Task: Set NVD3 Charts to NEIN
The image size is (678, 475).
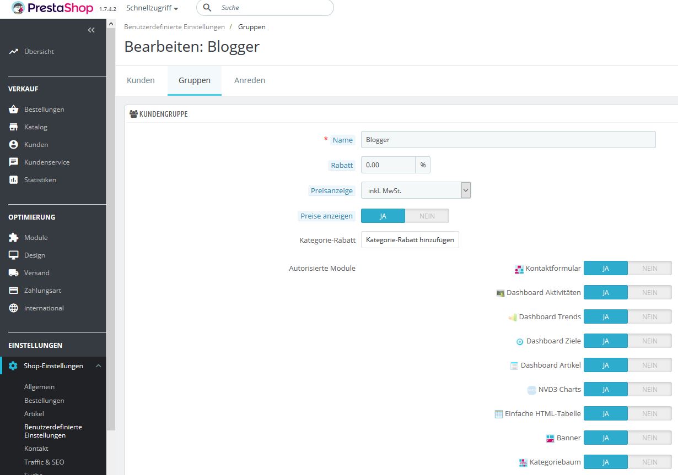Action: pyautogui.click(x=650, y=389)
